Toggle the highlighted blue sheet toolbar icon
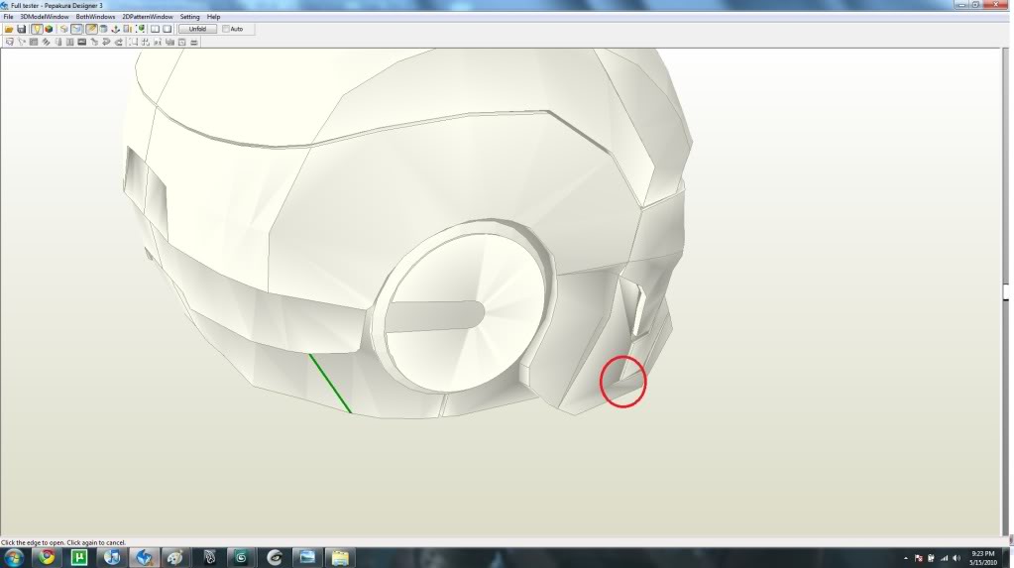 click(76, 29)
